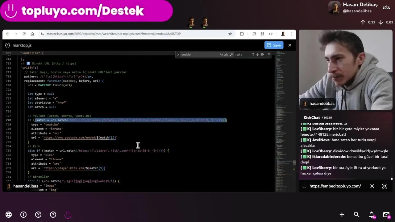The height and width of the screenshot is (222, 395).
Task: Select the marktop.js file title
Action: click(22, 45)
